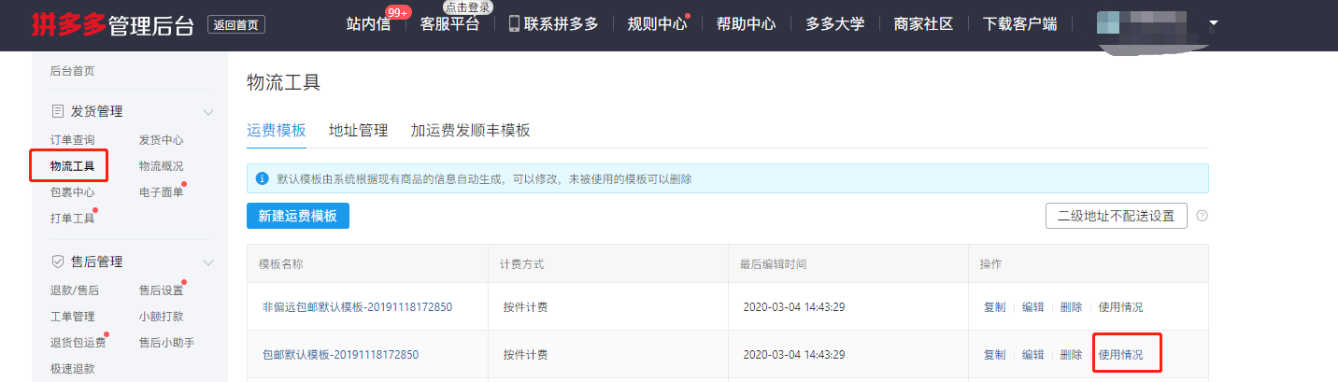Open 工单管理 in the sidebar
This screenshot has height=382, width=1338.
click(x=72, y=317)
